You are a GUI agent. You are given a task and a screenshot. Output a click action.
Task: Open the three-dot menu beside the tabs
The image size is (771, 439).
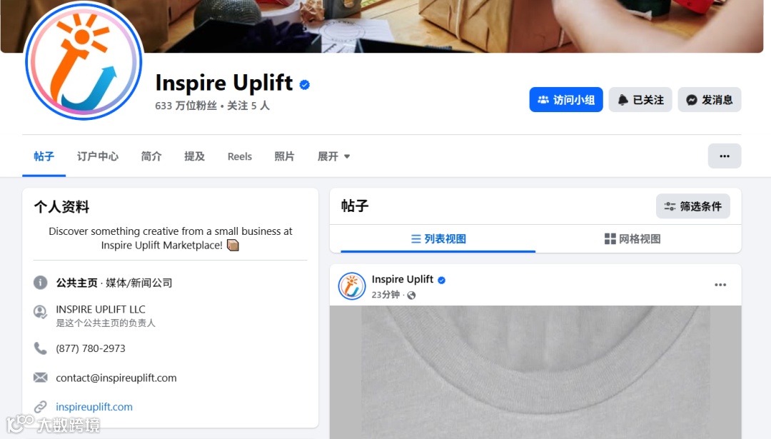pos(725,156)
